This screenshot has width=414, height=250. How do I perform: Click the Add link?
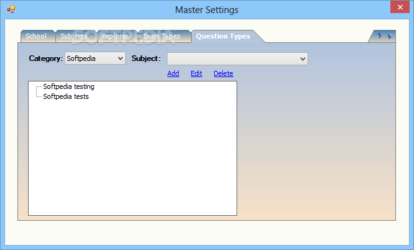click(x=173, y=73)
